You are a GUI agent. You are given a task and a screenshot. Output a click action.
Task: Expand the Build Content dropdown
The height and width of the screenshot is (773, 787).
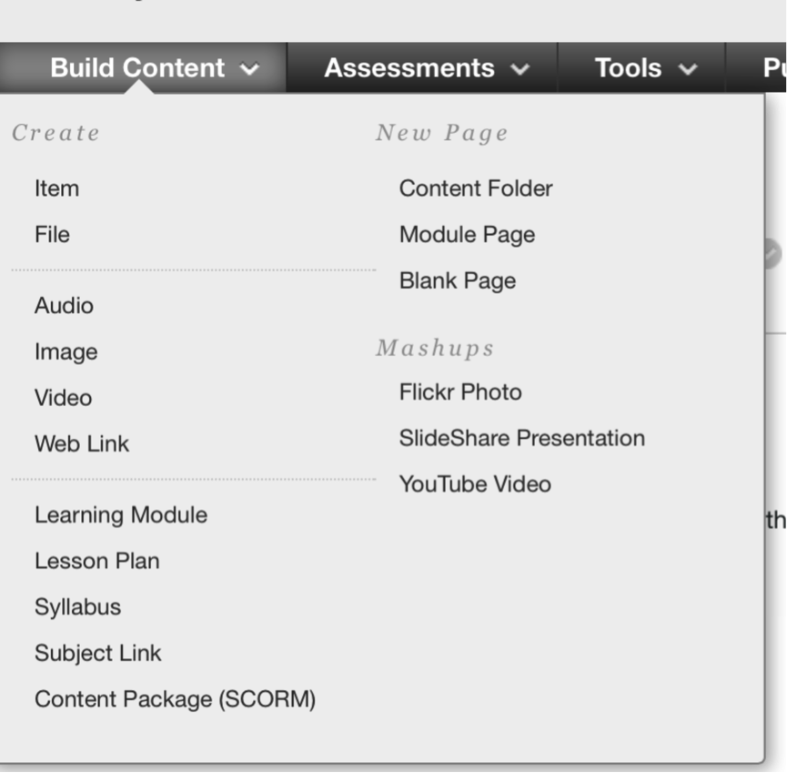tap(154, 68)
